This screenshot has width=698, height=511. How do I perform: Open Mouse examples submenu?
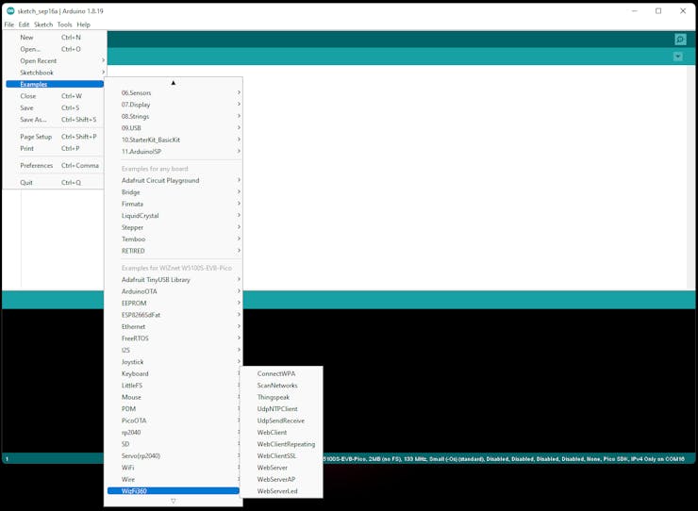pyautogui.click(x=174, y=397)
